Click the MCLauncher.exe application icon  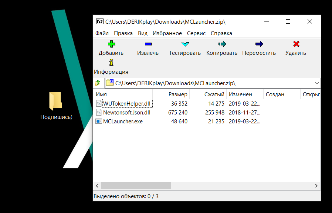(x=99, y=121)
